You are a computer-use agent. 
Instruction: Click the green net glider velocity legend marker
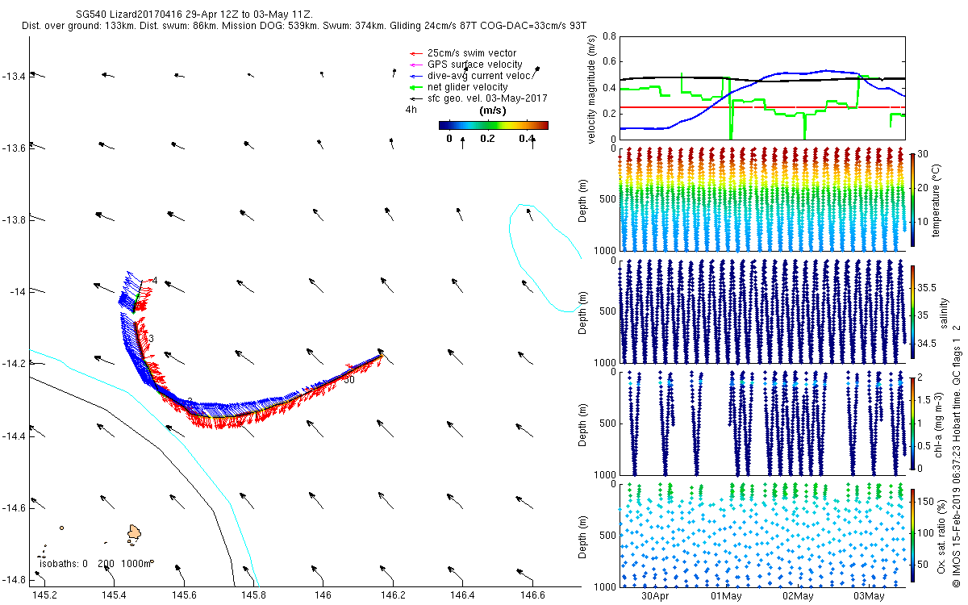(x=417, y=87)
